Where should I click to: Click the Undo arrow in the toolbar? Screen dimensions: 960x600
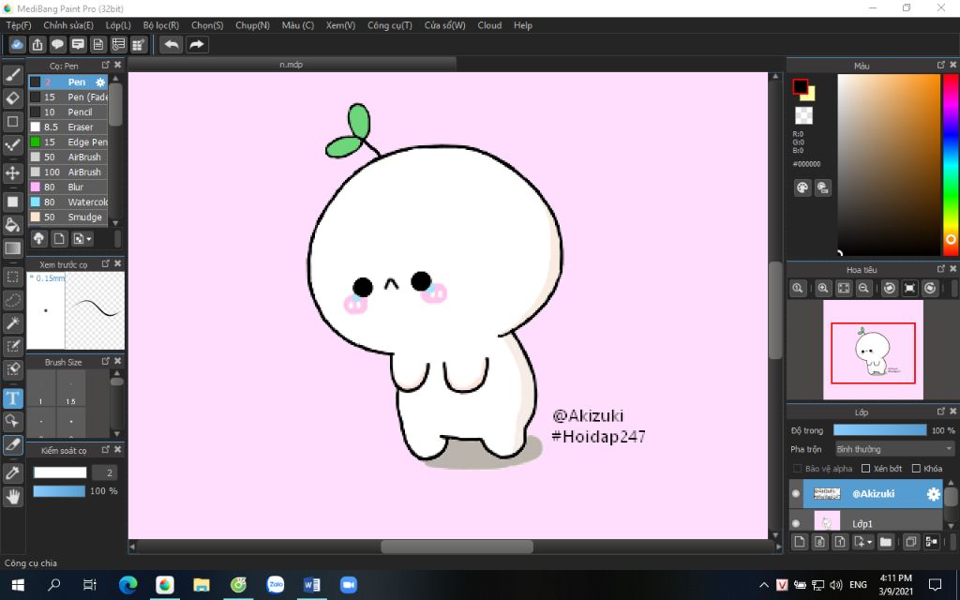pos(172,44)
